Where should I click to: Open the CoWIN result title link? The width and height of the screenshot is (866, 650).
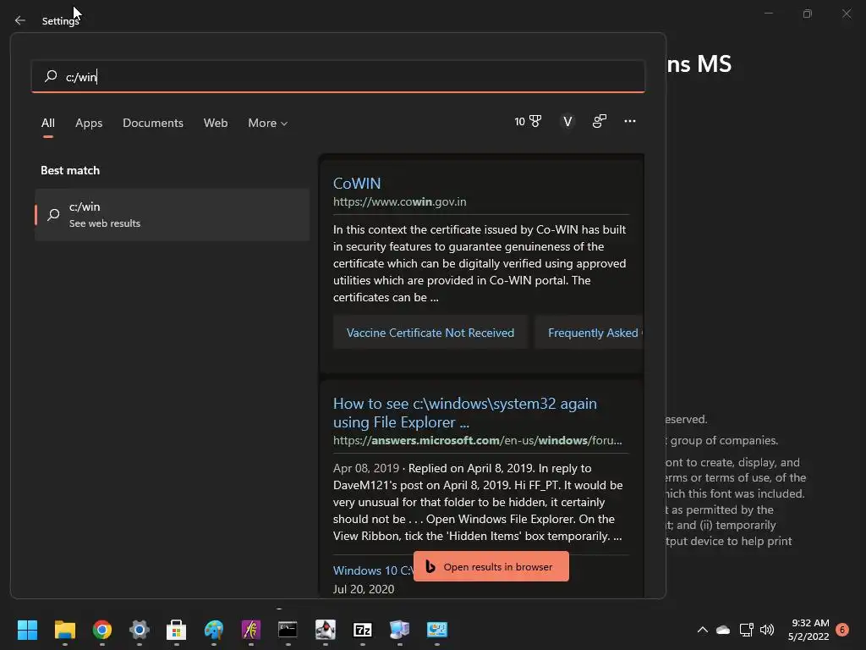pos(357,183)
